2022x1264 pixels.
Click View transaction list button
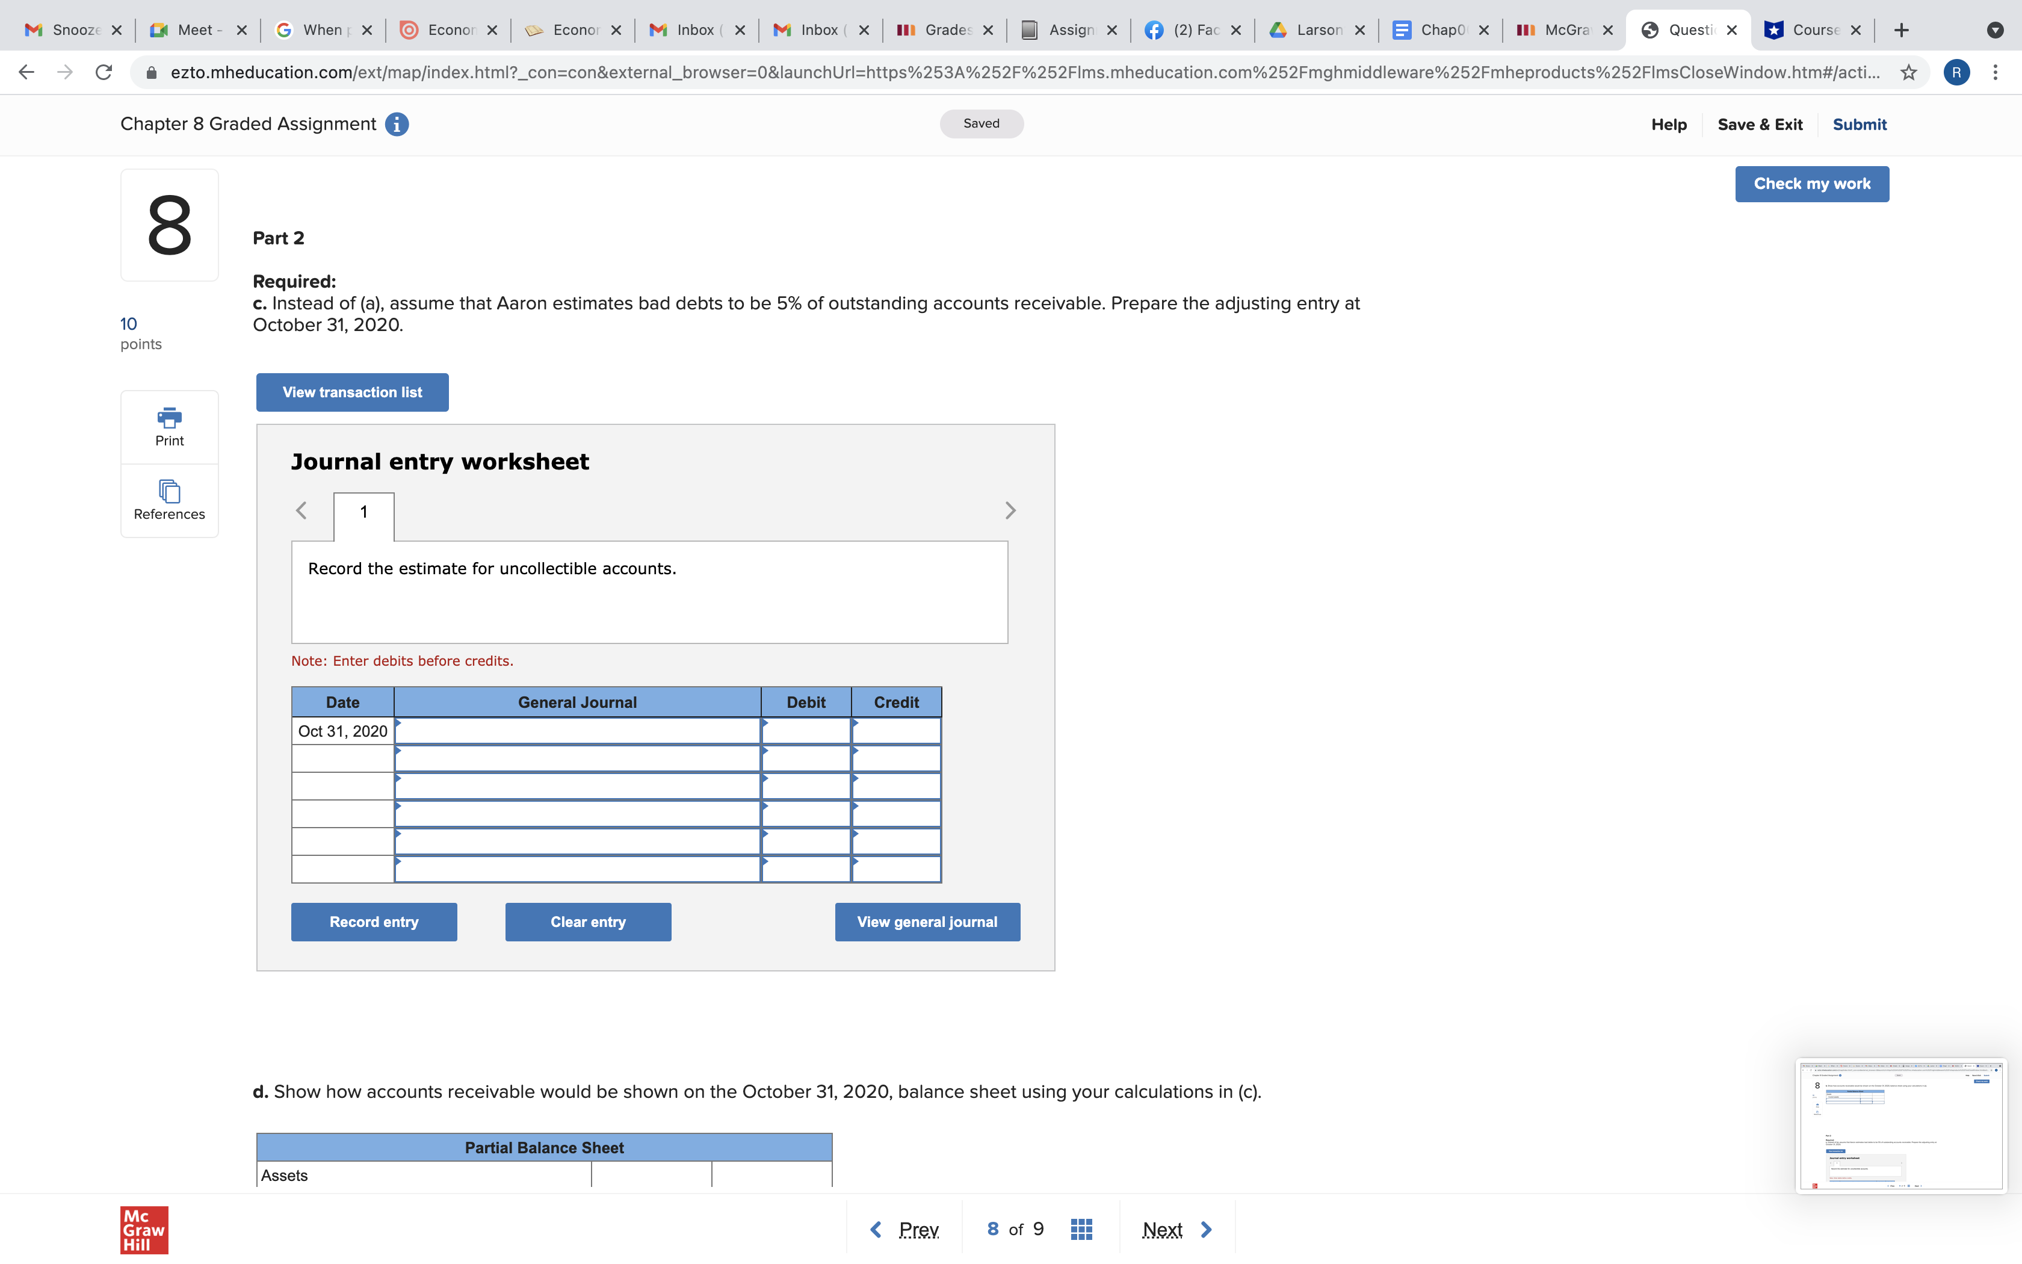352,392
